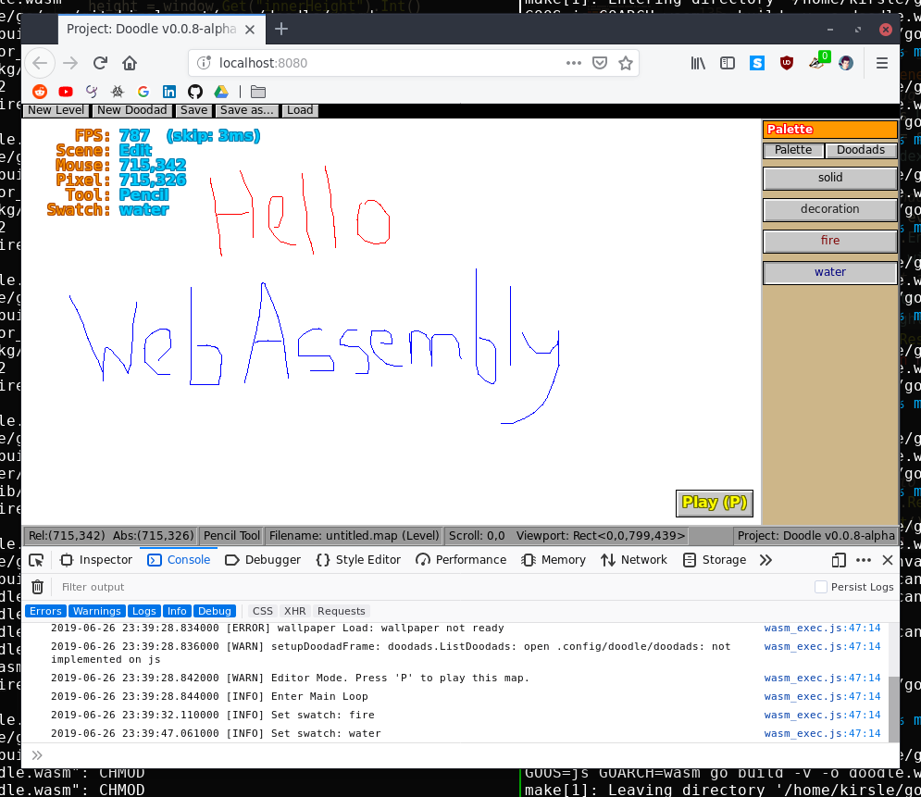921x797 pixels.
Task: Click the Load button
Action: (300, 110)
